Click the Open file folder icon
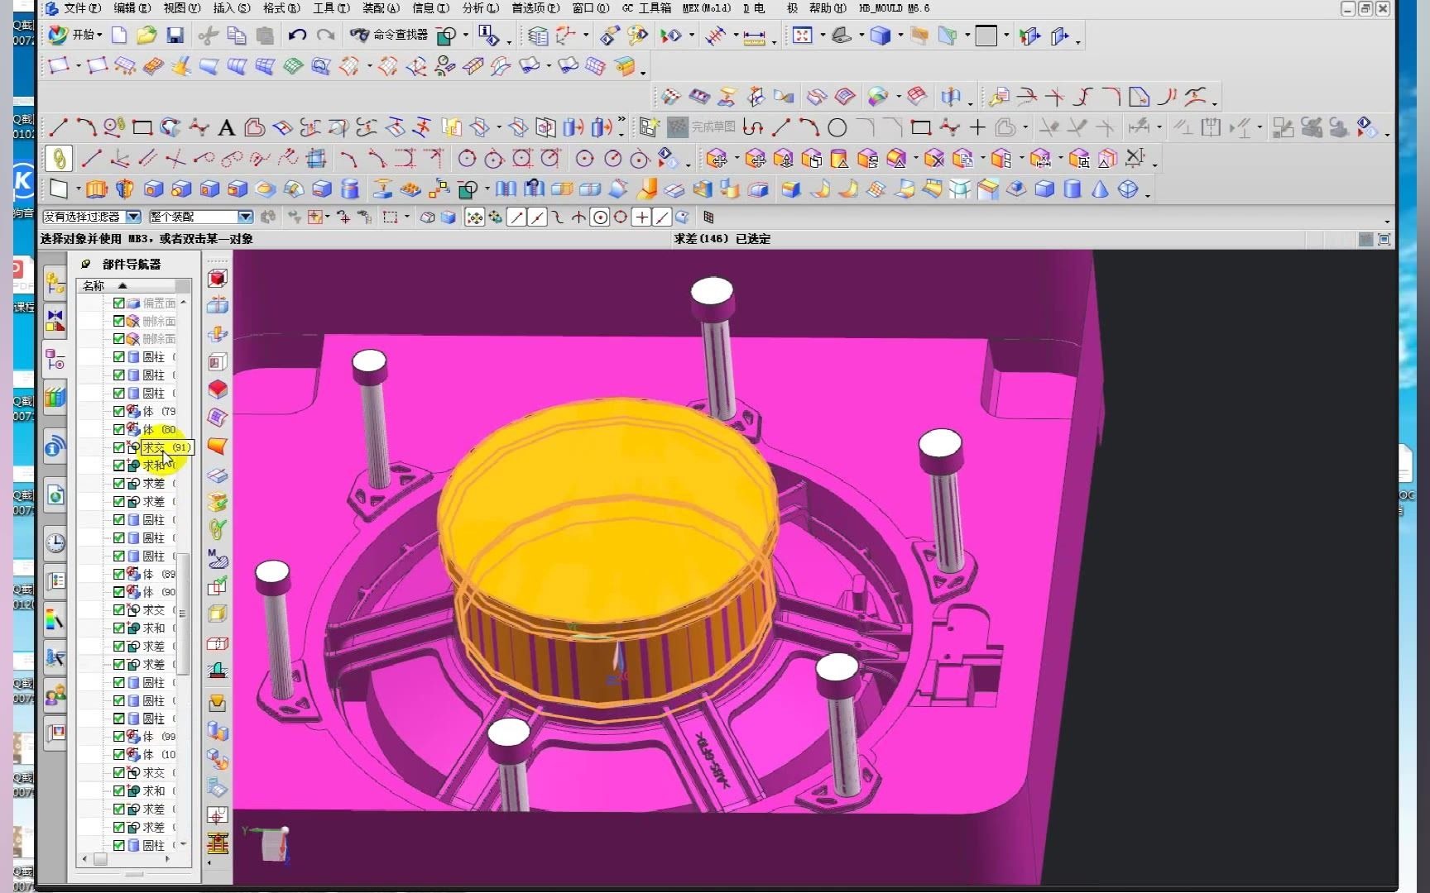The height and width of the screenshot is (893, 1430). point(146,35)
